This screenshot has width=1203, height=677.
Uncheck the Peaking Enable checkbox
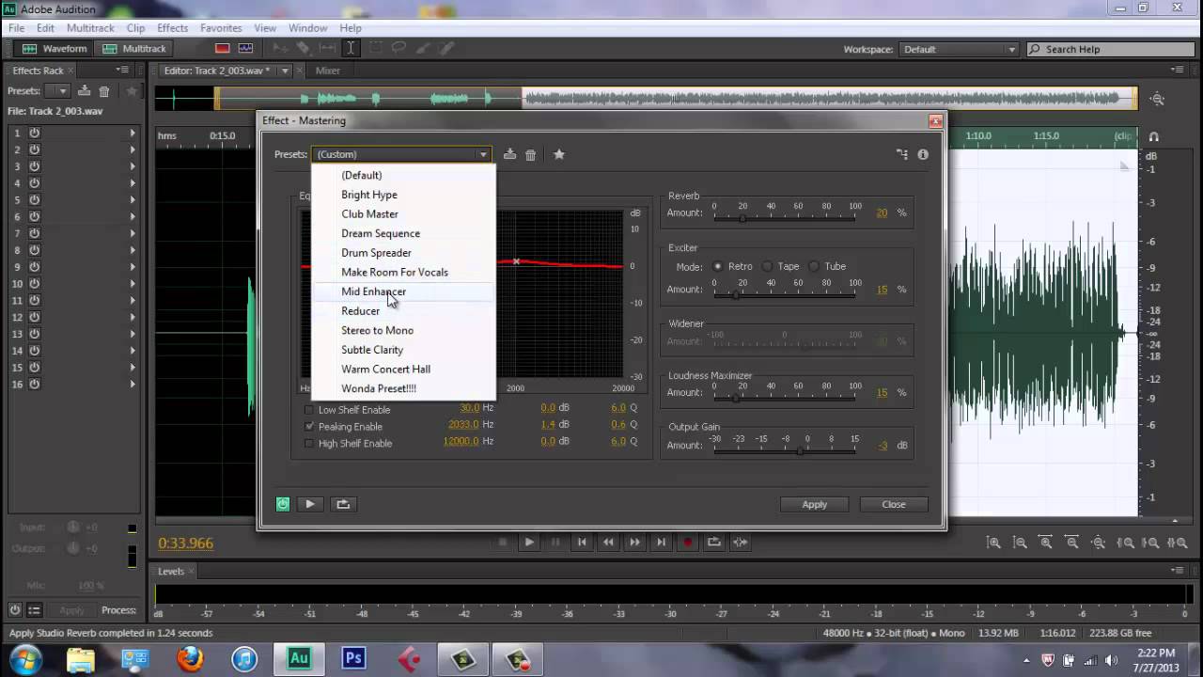[x=309, y=427]
